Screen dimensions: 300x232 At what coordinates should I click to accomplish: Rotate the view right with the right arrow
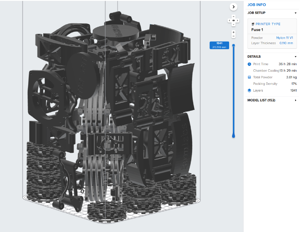point(237,20)
